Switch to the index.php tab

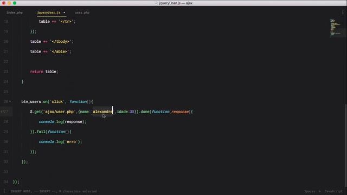pos(15,12)
